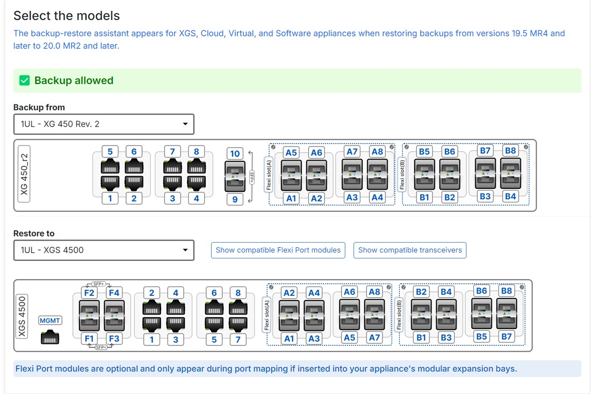
Task: Click the 3/4 Ethernet port icon on XGS 4500
Action: tap(176, 316)
